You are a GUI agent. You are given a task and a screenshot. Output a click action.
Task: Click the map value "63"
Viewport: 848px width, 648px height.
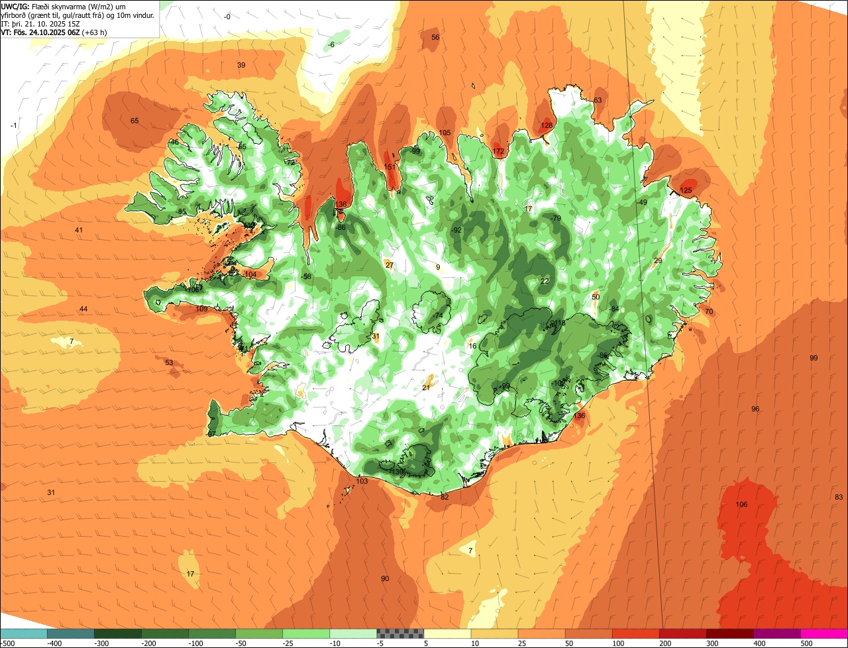click(598, 100)
